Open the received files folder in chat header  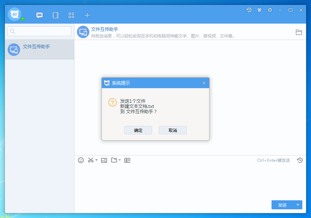[299, 32]
